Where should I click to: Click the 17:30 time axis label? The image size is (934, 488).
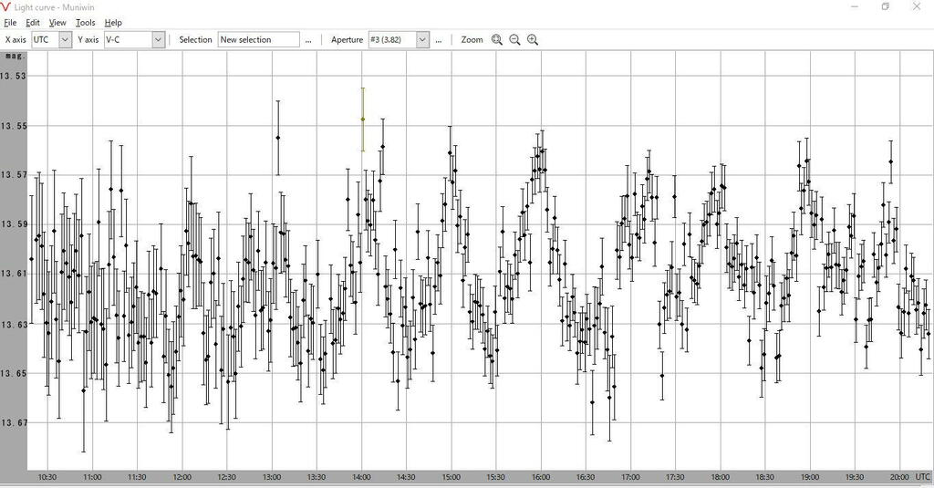coord(675,477)
